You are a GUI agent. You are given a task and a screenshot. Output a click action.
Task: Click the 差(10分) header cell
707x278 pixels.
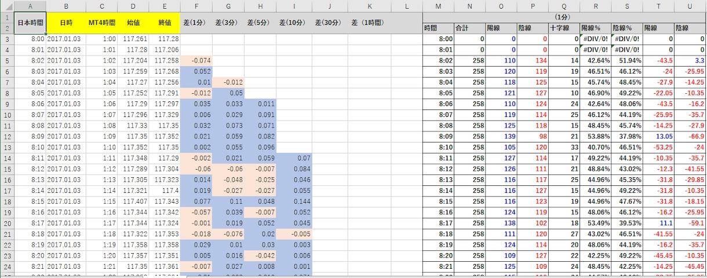pyautogui.click(x=294, y=23)
